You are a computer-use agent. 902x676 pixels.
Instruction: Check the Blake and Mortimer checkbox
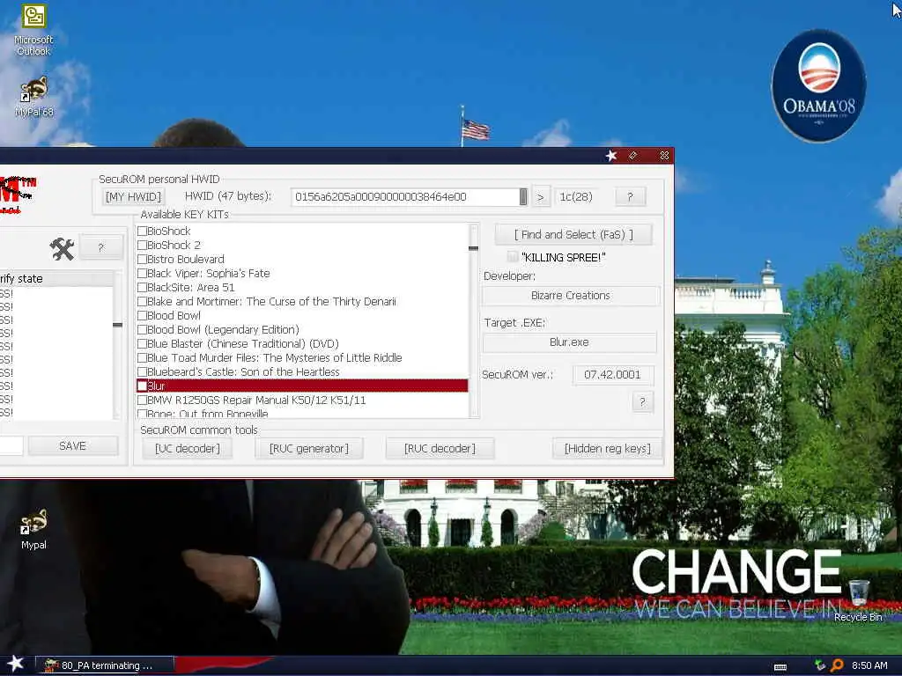142,301
